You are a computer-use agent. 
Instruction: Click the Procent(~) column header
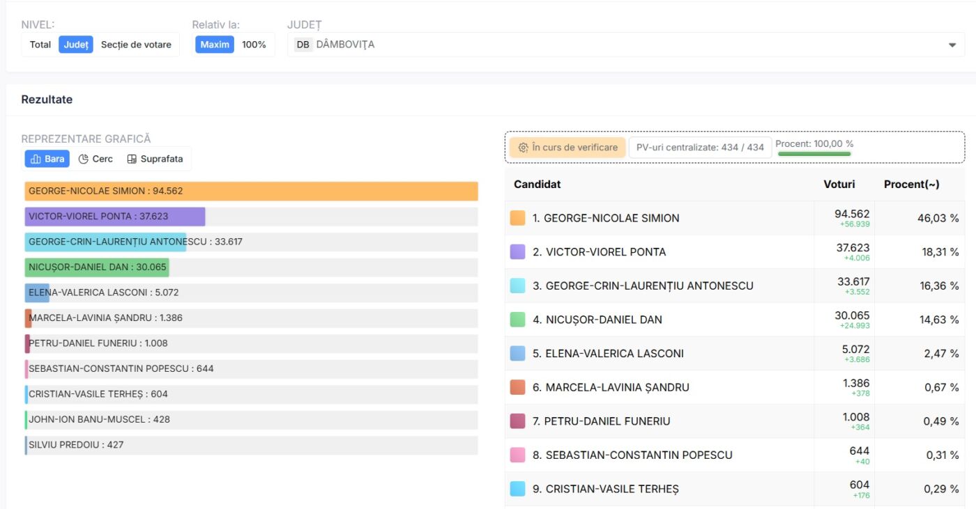click(x=912, y=185)
